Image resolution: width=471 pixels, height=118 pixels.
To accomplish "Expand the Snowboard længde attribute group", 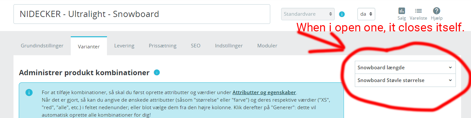I will pos(405,67).
